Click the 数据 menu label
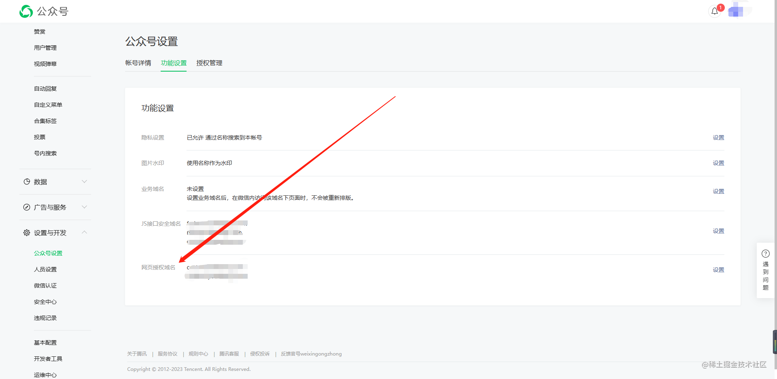This screenshot has width=777, height=379. 40,182
